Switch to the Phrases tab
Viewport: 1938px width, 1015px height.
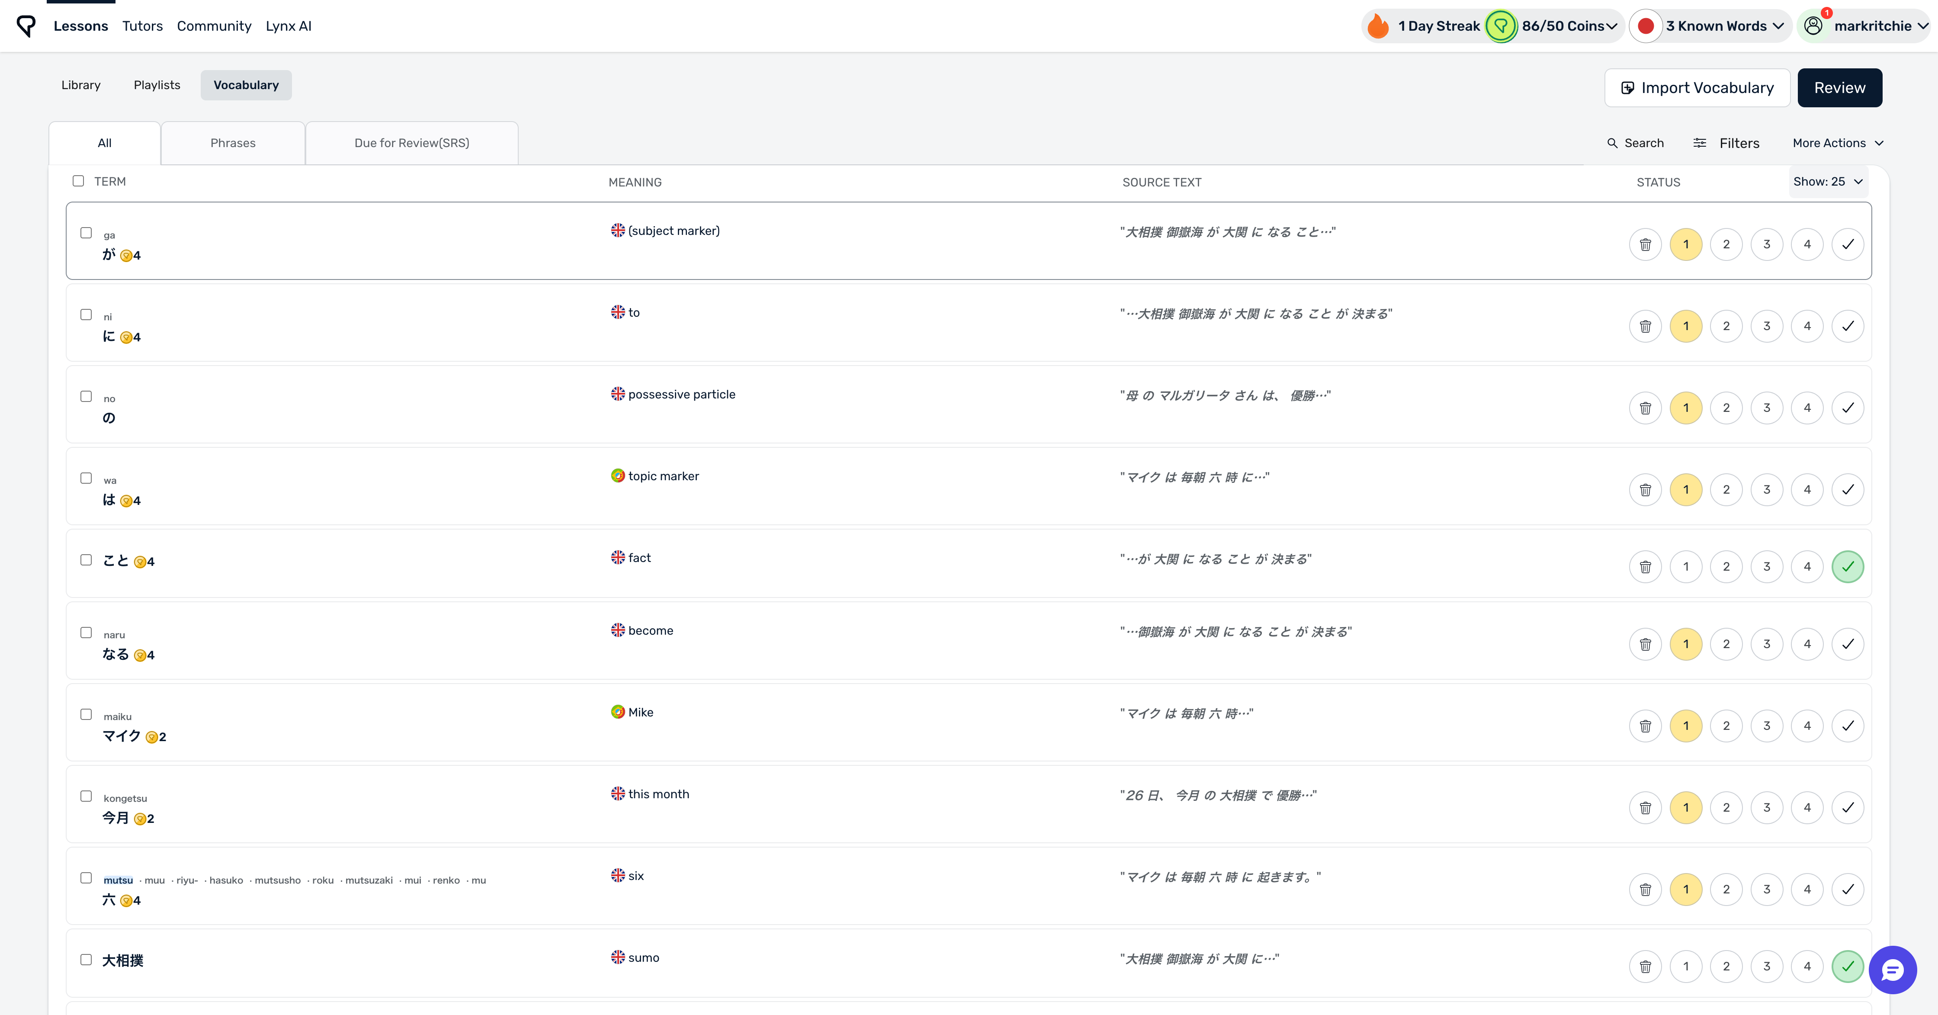point(232,143)
